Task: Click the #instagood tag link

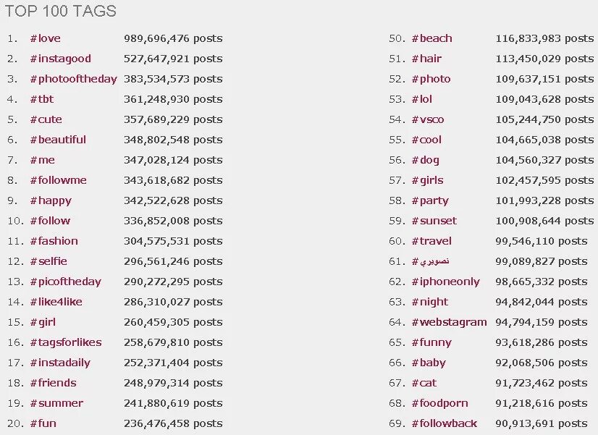Action: pyautogui.click(x=60, y=59)
